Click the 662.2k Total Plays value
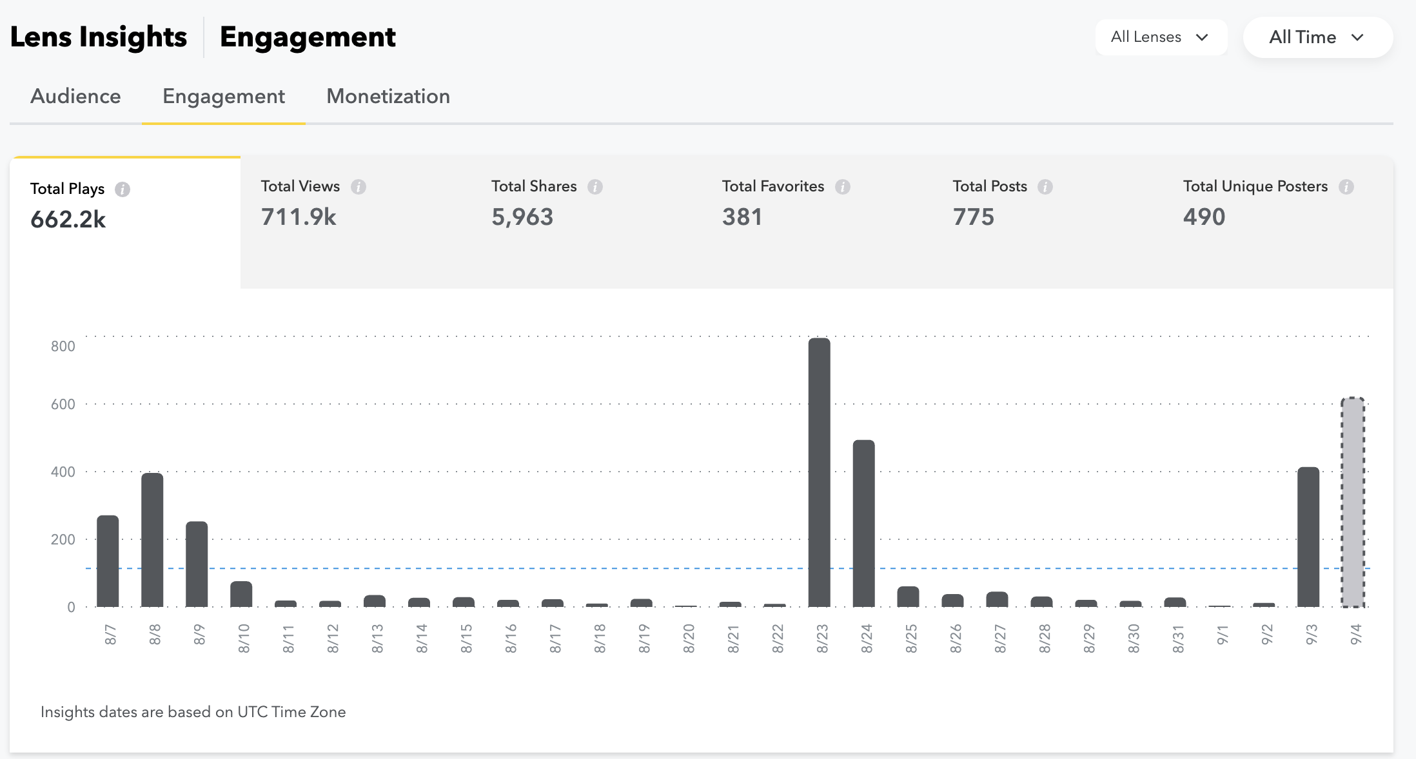This screenshot has height=759, width=1416. (68, 220)
